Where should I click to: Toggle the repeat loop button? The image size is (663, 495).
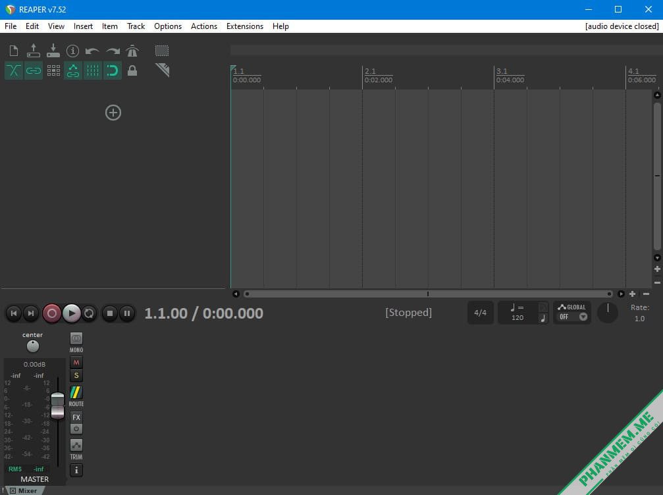point(90,313)
